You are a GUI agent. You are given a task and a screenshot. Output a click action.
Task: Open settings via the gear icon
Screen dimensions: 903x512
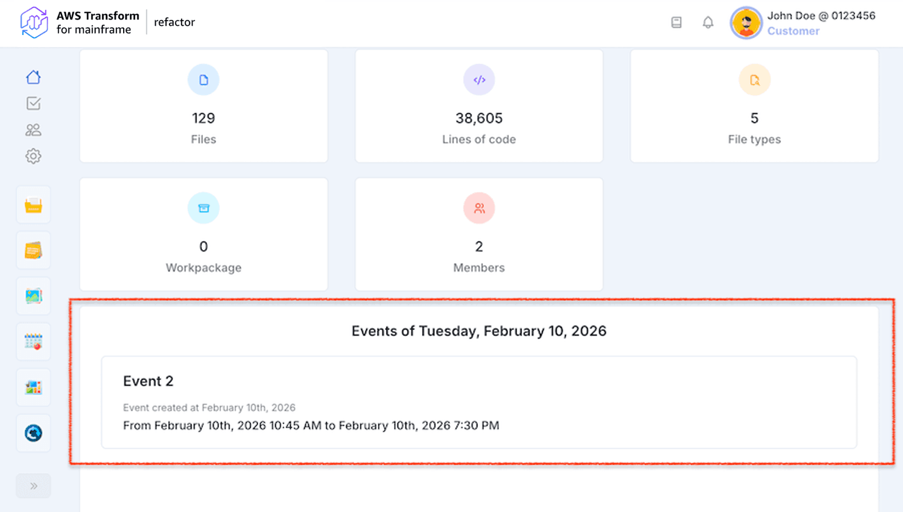point(33,156)
